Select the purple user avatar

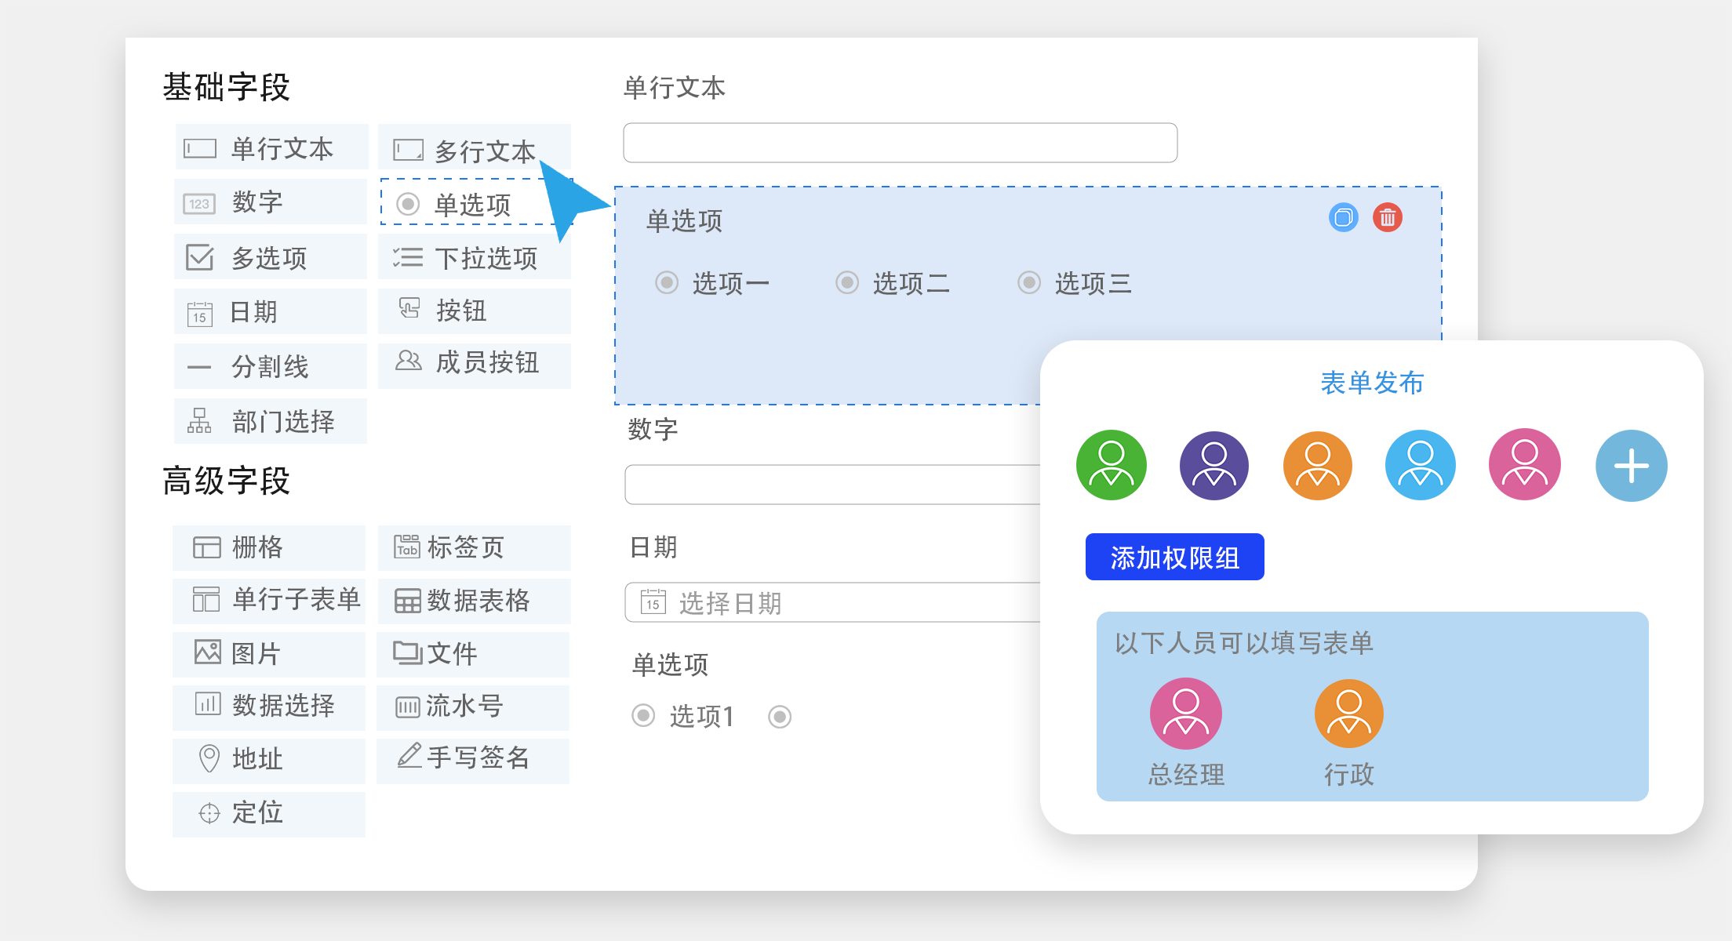click(1213, 465)
